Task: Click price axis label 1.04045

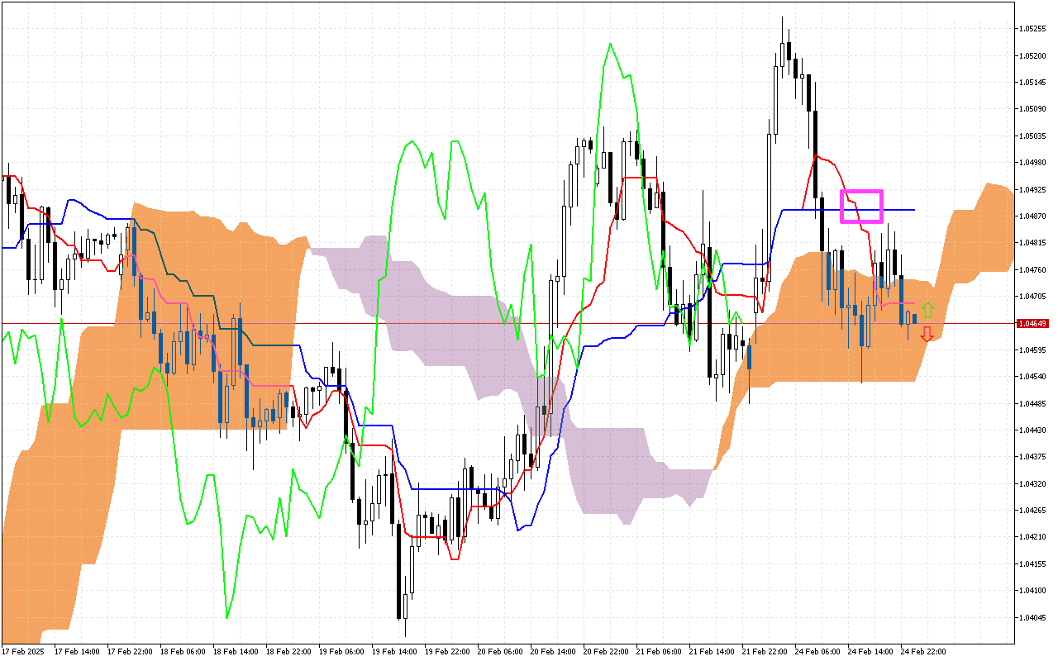Action: click(x=1033, y=618)
